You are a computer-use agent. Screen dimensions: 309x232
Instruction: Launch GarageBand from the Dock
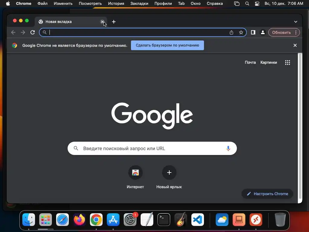pos(181,220)
